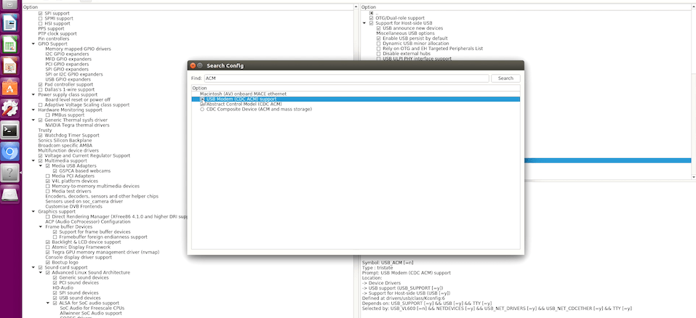Image resolution: width=696 pixels, height=318 pixels.
Task: Enable Media PCI Adapters checkbox
Action: [x=48, y=176]
